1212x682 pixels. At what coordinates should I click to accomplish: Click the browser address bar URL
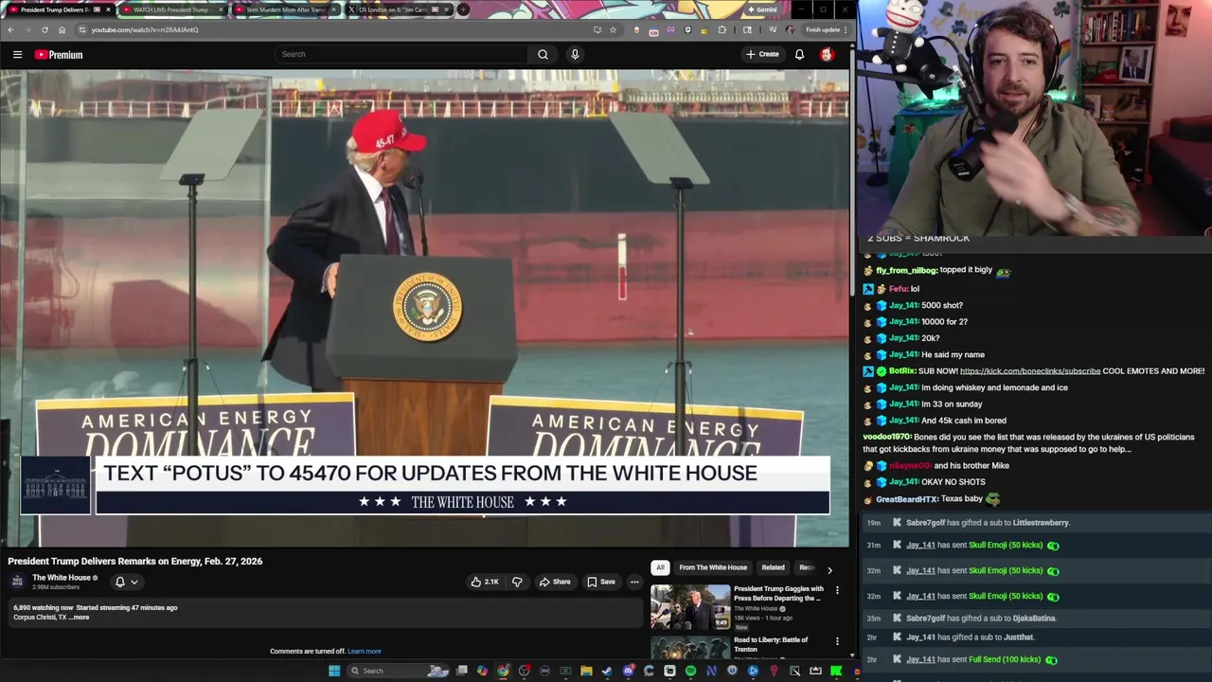click(x=145, y=29)
